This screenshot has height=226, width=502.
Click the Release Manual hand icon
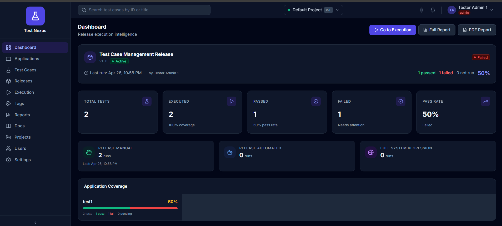(x=89, y=152)
